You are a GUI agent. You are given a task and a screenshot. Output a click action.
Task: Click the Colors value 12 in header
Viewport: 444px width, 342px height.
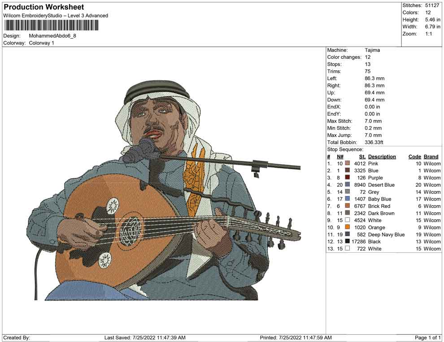(x=428, y=13)
